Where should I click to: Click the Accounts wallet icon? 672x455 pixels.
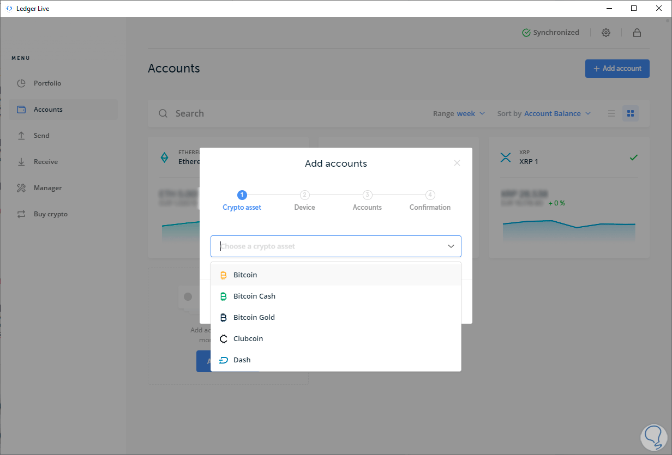[21, 110]
